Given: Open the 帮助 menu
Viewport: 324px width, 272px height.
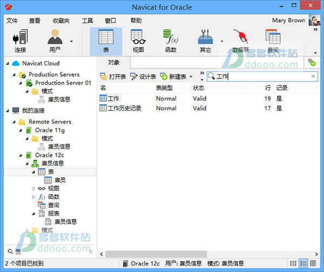Looking at the screenshot, I should (136, 21).
